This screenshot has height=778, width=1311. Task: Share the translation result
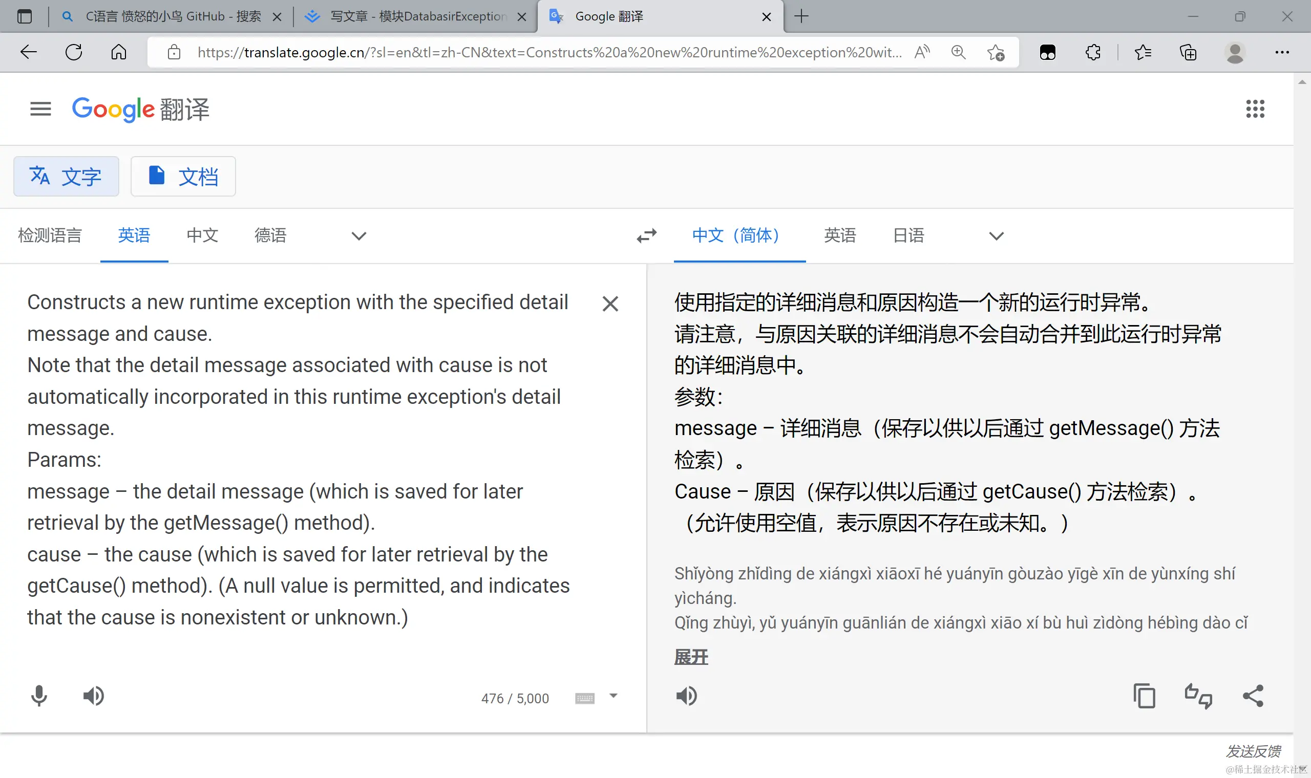click(x=1253, y=696)
